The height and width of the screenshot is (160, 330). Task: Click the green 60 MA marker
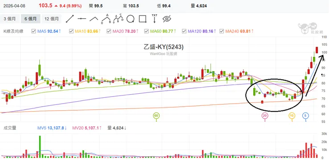tap(156, 116)
